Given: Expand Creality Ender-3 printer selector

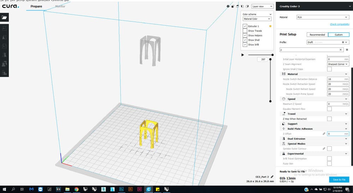Looking at the screenshot, I should 314,6.
